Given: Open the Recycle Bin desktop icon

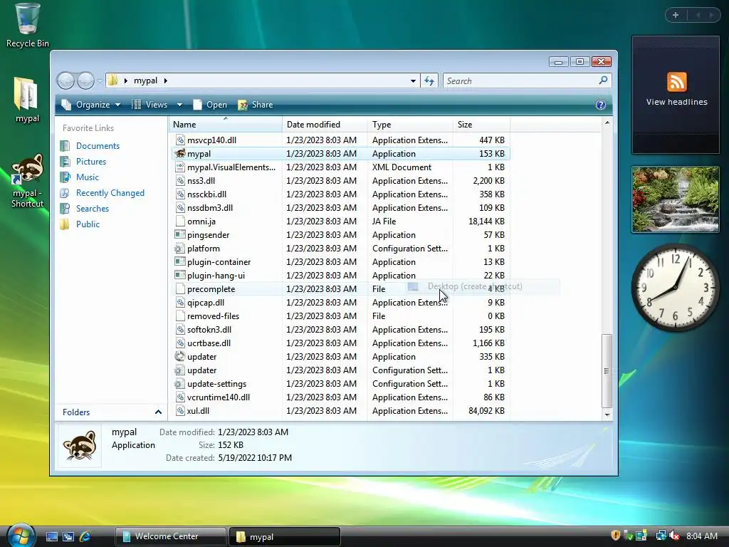Looking at the screenshot, I should pyautogui.click(x=27, y=26).
